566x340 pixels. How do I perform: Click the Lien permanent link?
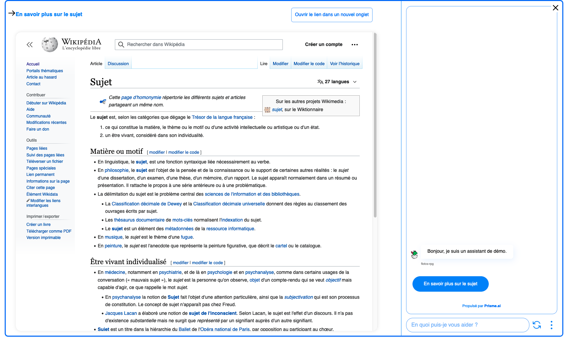(x=40, y=175)
